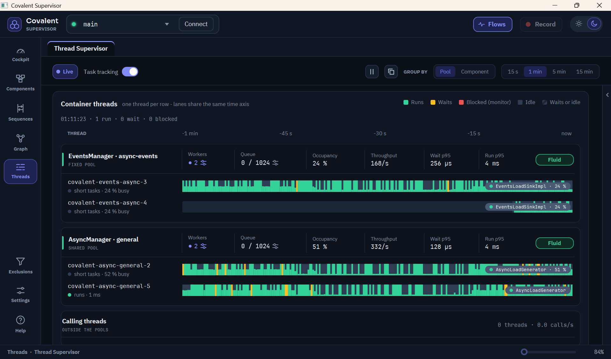The image size is (611, 359).
Task: Open the main connection dropdown
Action: pos(122,24)
